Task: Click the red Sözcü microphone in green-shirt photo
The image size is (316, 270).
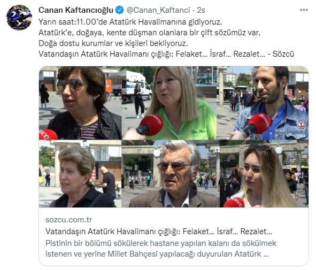Action: click(150, 125)
